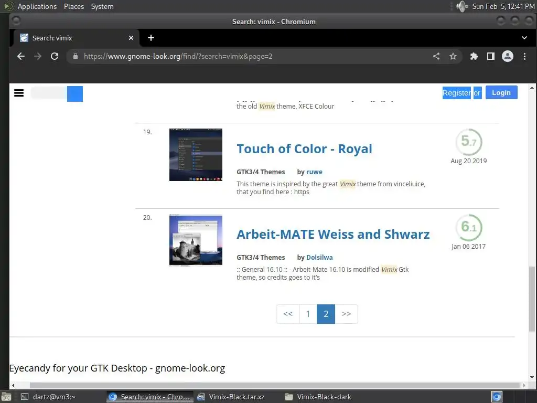Click the address bar URL
Image resolution: width=537 pixels, height=403 pixels.
pos(178,56)
